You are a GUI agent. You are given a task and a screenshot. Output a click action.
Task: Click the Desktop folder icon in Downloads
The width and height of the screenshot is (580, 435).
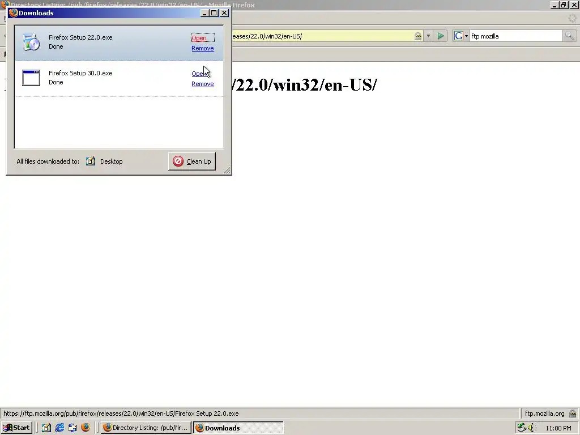[91, 161]
